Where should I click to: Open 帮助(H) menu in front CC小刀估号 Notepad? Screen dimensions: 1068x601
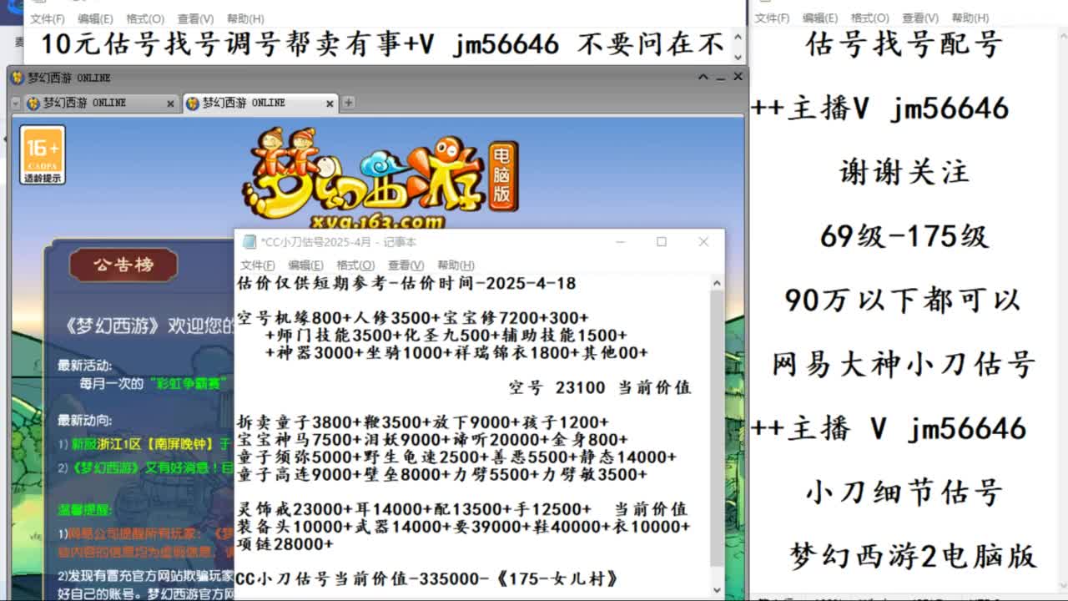(x=456, y=265)
